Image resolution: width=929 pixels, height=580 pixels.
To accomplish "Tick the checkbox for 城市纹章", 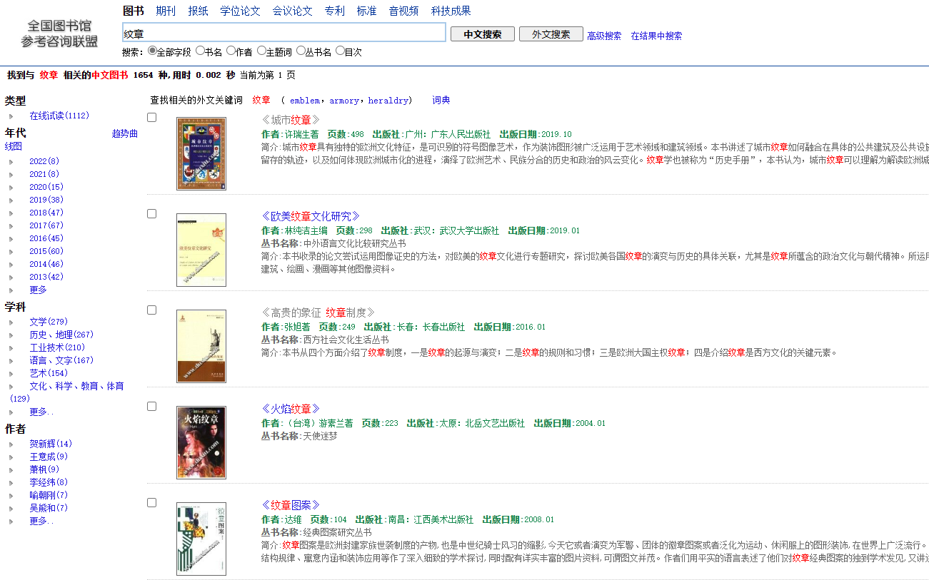I will coord(151,117).
